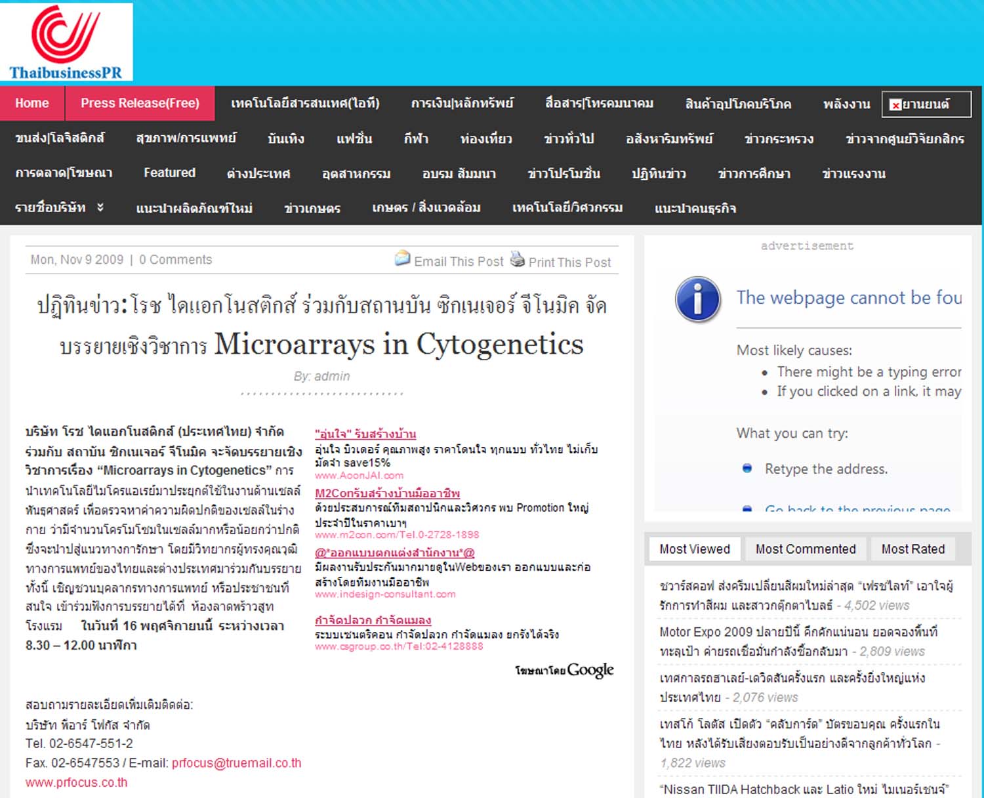984x798 pixels.
Task: Open www.indesign-consultant.com ad URL
Action: pyautogui.click(x=385, y=595)
